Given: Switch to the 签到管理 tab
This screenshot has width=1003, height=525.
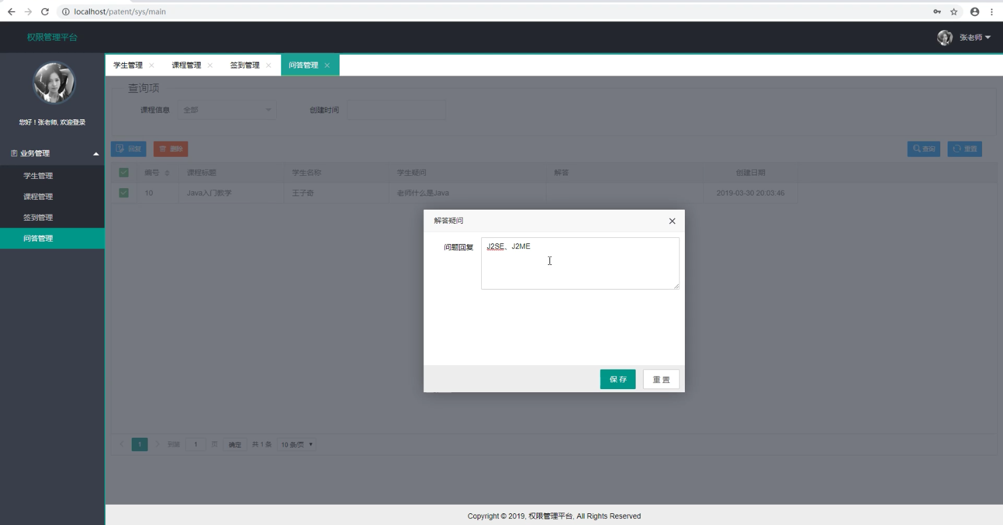Looking at the screenshot, I should pos(245,65).
